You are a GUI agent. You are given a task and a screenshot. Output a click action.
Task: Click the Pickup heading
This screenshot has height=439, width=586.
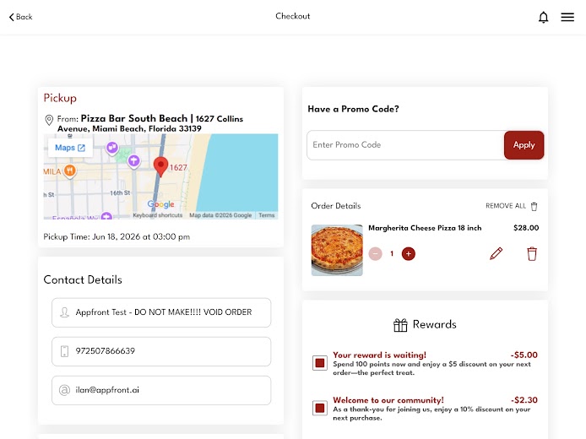tap(60, 98)
